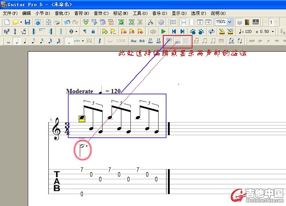Select sixteenth note duration
This screenshot has height=206, width=286.
(42, 41)
